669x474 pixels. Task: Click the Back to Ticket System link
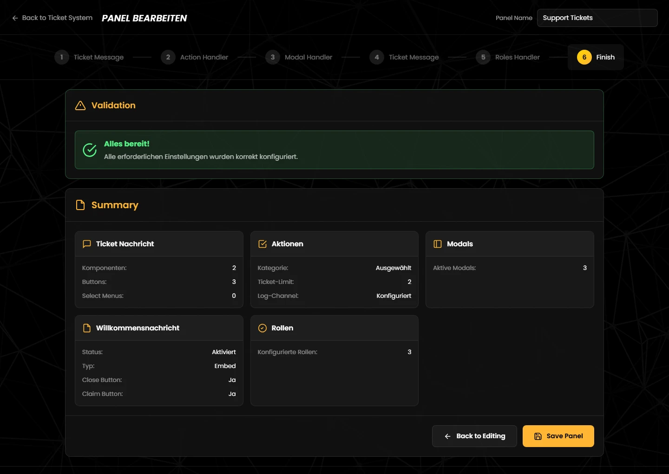click(52, 18)
